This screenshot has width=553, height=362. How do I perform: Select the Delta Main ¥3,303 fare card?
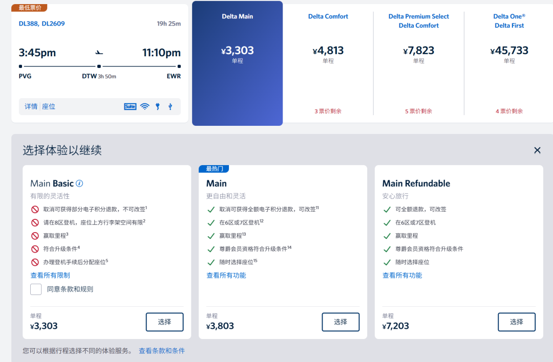[x=238, y=63]
